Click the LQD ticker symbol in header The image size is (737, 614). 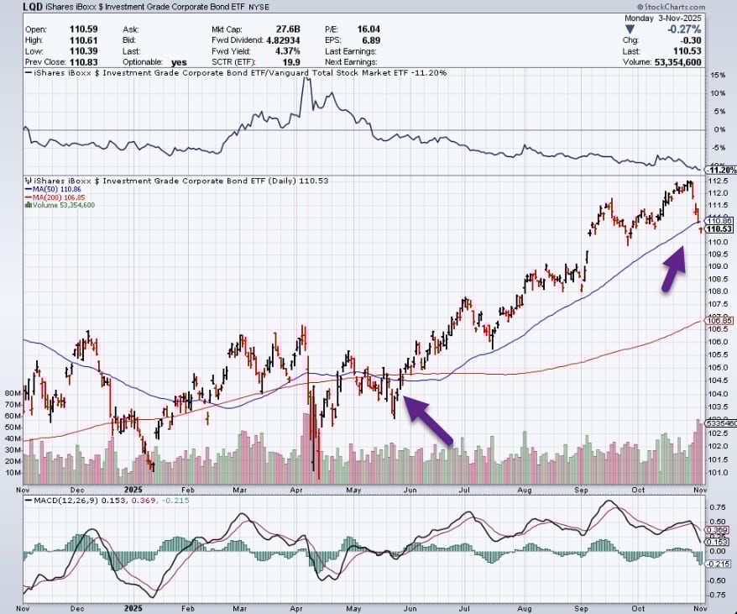(x=33, y=7)
